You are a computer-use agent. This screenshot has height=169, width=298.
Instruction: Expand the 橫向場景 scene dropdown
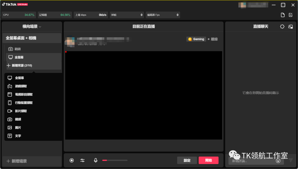32,27
